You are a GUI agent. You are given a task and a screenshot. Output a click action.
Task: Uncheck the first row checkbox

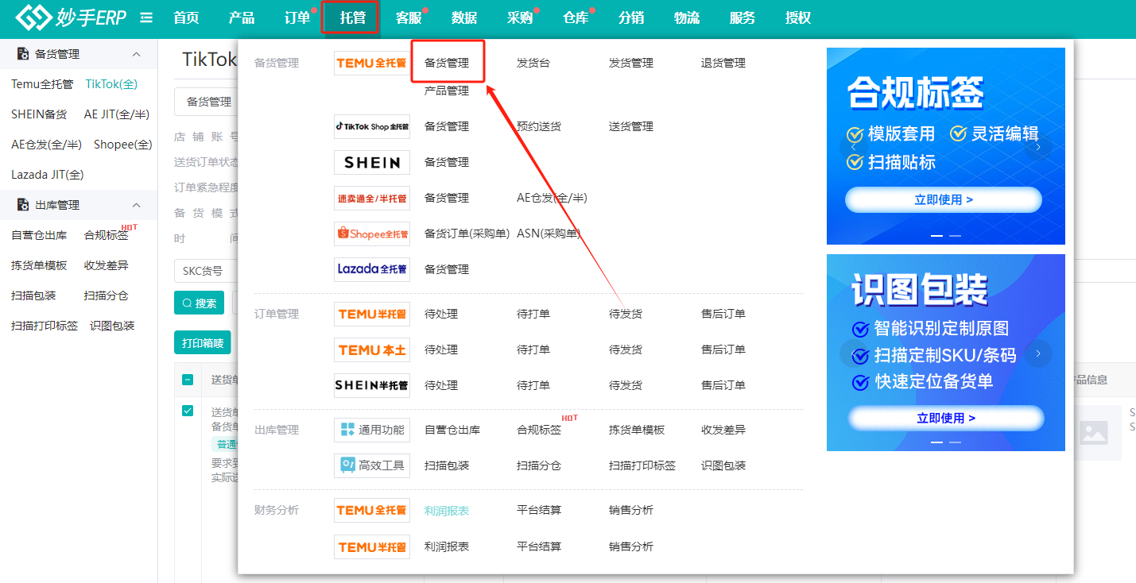pos(188,411)
